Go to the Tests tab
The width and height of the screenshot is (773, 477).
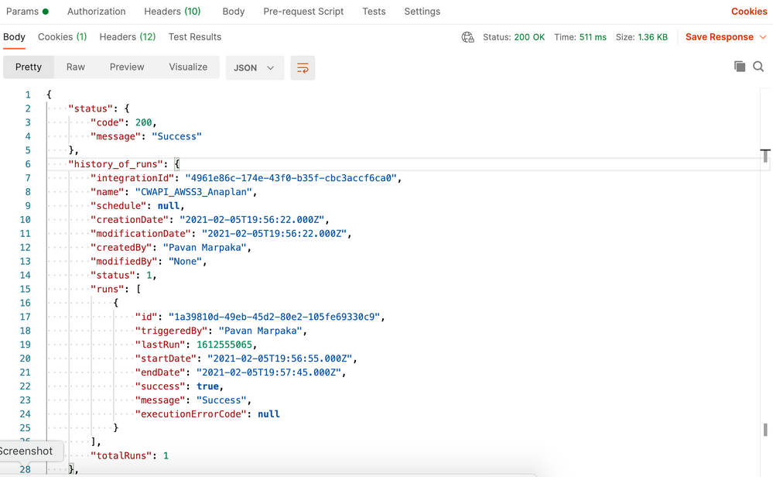click(374, 12)
